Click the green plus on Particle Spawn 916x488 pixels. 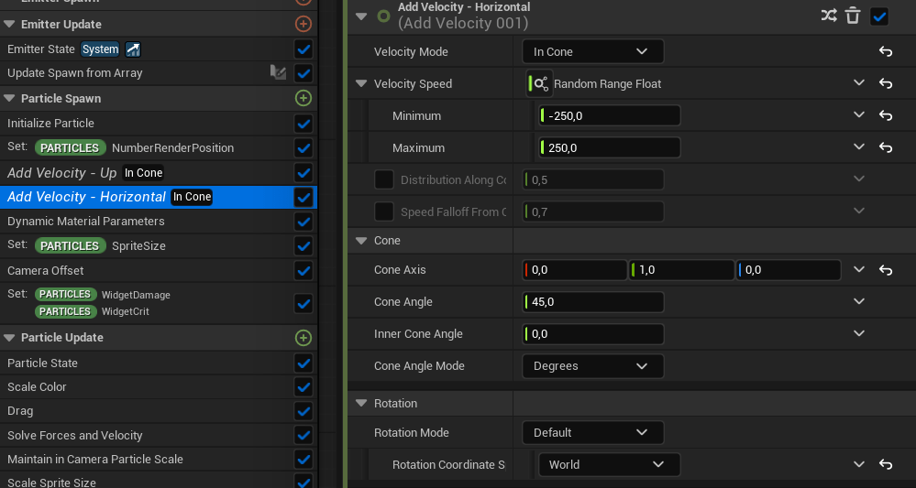[x=303, y=98]
